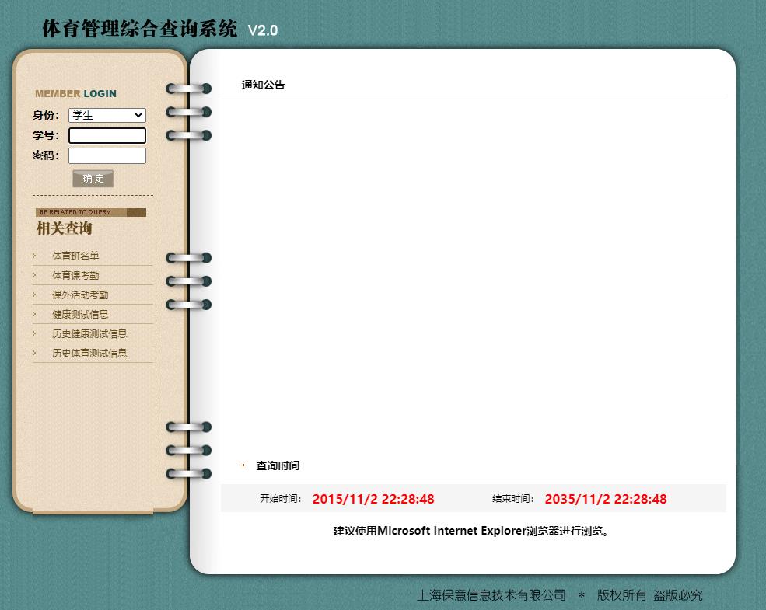This screenshot has width=766, height=610.
Task: Open the 课外活动考勤 query link
Action: (x=80, y=295)
